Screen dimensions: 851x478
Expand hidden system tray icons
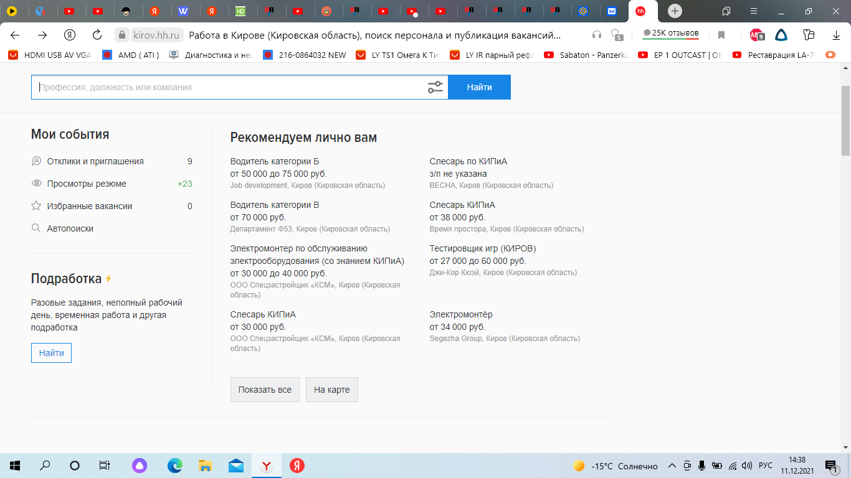(672, 466)
